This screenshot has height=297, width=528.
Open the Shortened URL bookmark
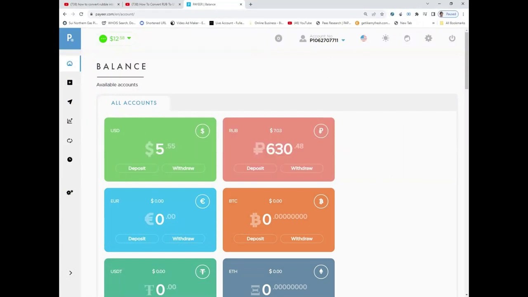[x=153, y=23]
